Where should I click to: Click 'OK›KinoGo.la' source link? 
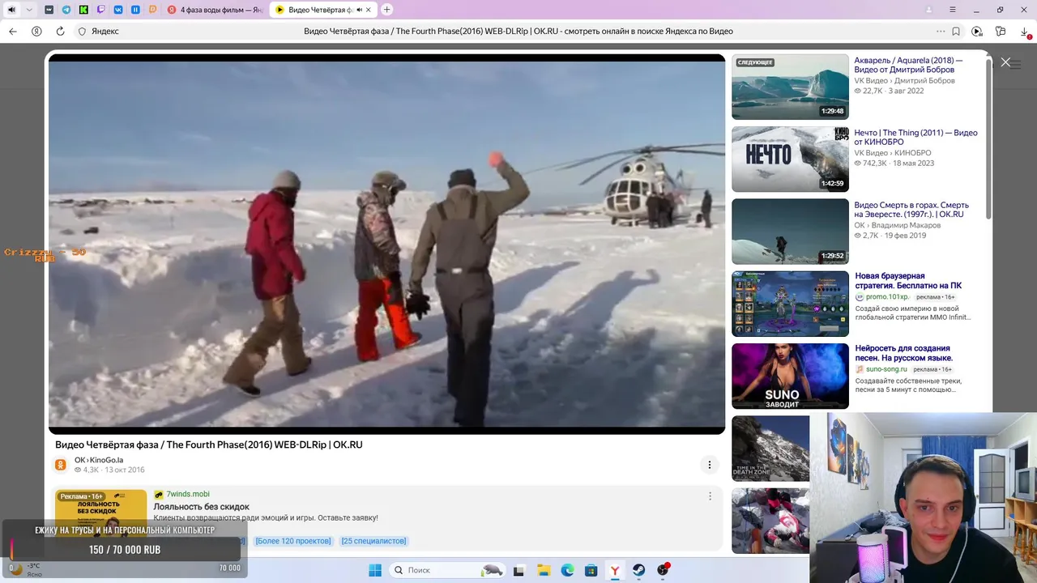[99, 460]
